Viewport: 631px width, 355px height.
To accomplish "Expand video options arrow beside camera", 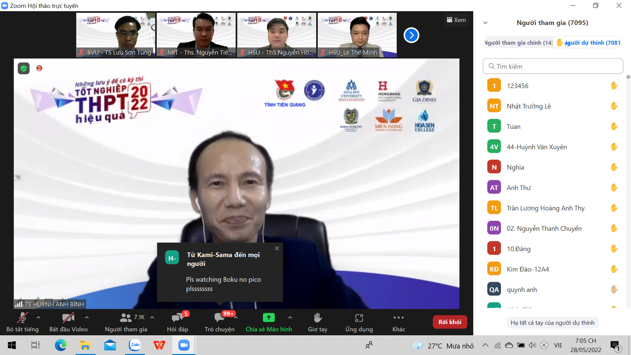I will [87, 318].
